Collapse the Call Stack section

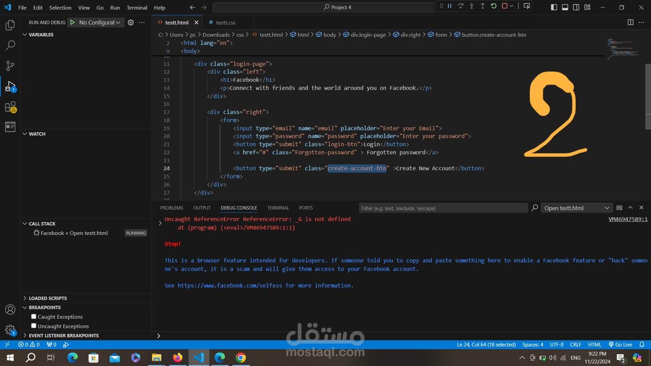(86, 224)
